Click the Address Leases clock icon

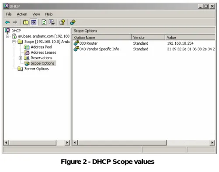click(x=27, y=53)
